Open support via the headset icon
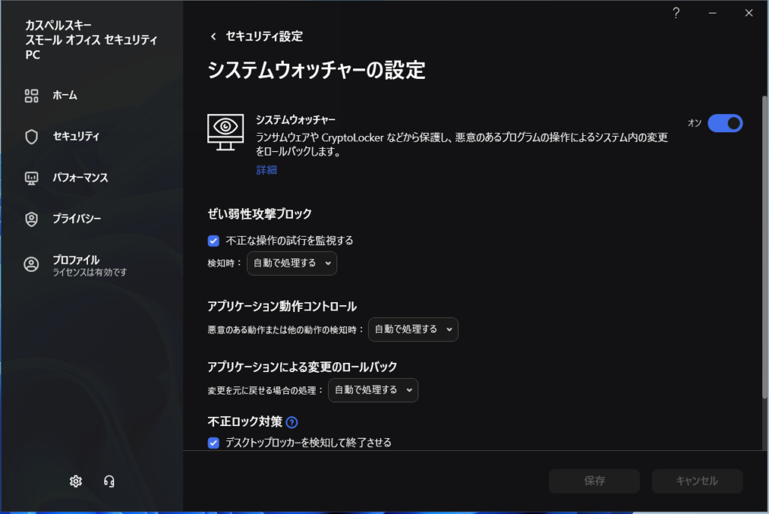 [109, 481]
